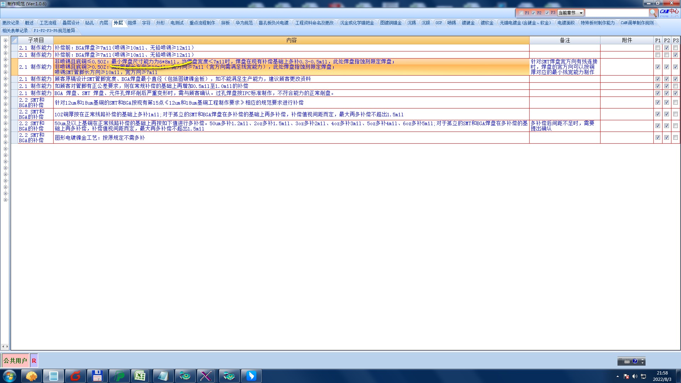Enable the P1 filter checkbox in search bar

click(521, 13)
